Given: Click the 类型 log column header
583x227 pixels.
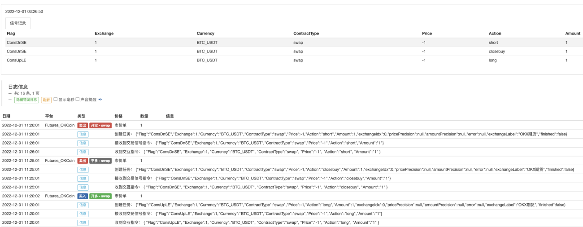Looking at the screenshot, I should coord(81,116).
